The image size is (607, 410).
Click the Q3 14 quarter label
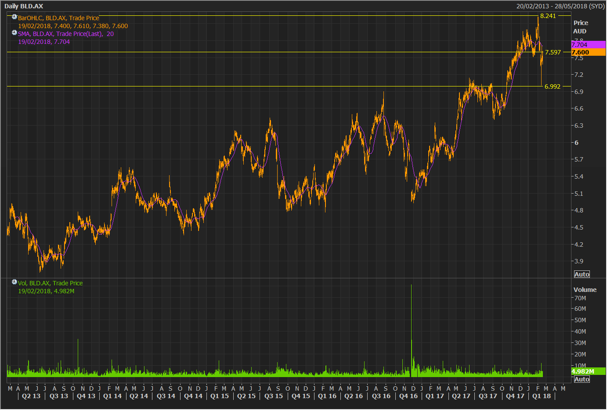point(166,396)
